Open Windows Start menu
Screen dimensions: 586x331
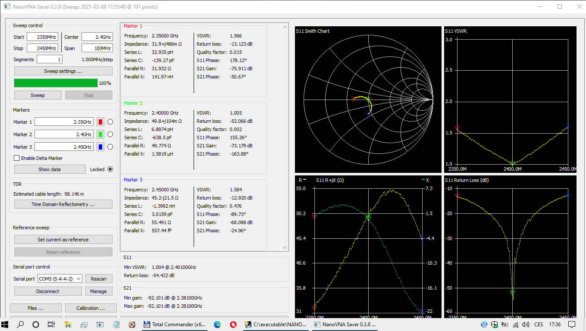[5, 324]
